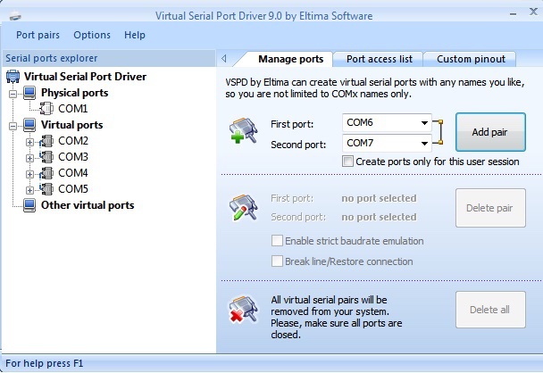Open the Options menu

(x=92, y=35)
